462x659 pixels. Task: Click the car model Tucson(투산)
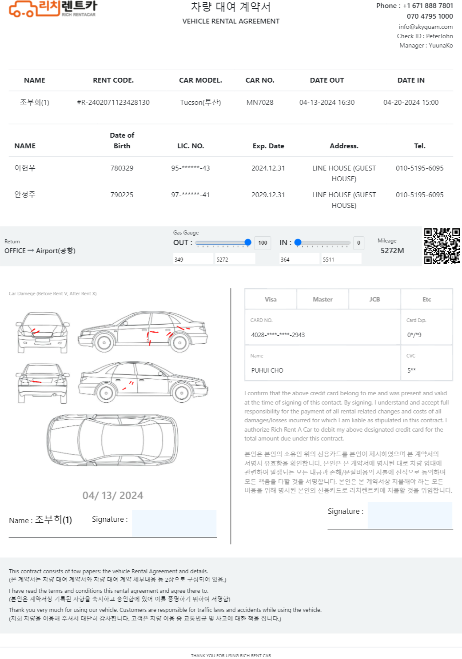[x=200, y=103]
